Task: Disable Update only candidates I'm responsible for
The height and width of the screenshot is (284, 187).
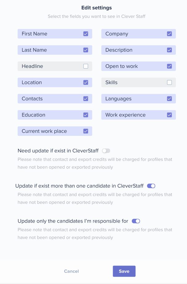Action: [x=136, y=221]
